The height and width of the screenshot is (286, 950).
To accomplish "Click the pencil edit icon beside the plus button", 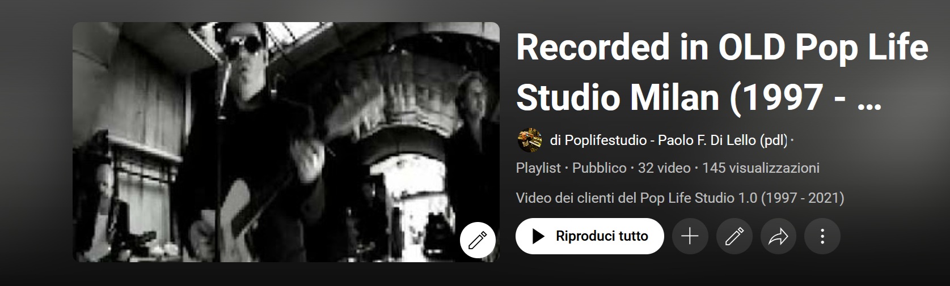I will [734, 236].
